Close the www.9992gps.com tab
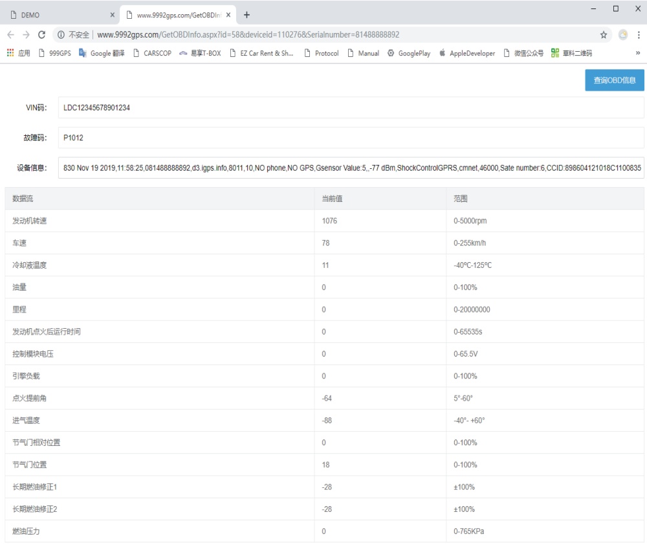The height and width of the screenshot is (554, 647). pos(228,15)
